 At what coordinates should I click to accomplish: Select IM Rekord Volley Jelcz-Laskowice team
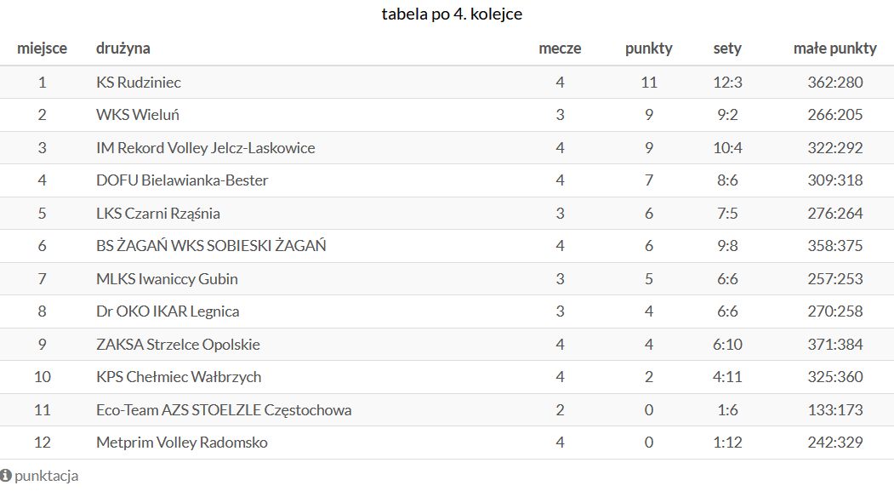tap(205, 148)
